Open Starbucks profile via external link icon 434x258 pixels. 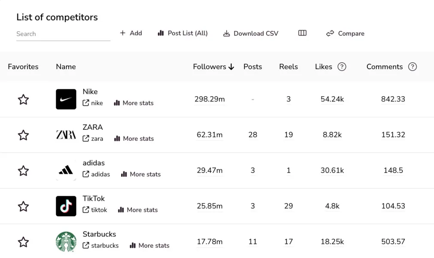86,246
